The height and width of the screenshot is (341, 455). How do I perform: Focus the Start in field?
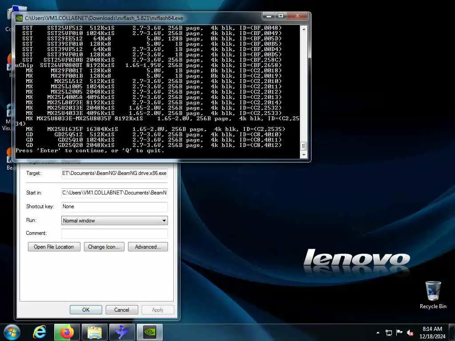point(114,193)
